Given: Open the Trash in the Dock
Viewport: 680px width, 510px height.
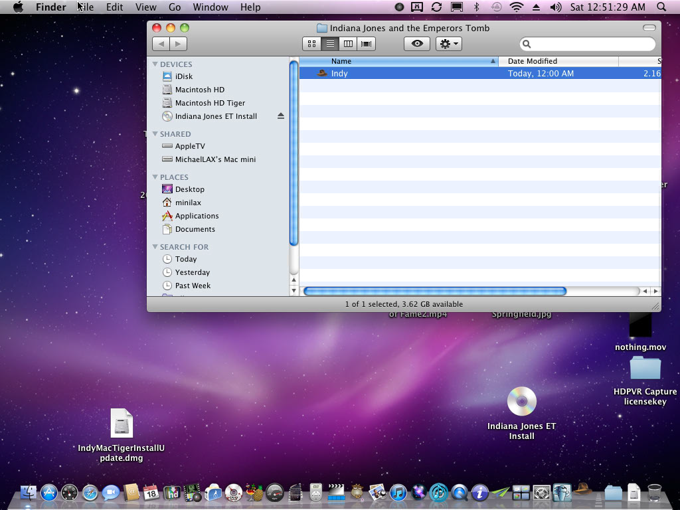Looking at the screenshot, I should pos(654,493).
